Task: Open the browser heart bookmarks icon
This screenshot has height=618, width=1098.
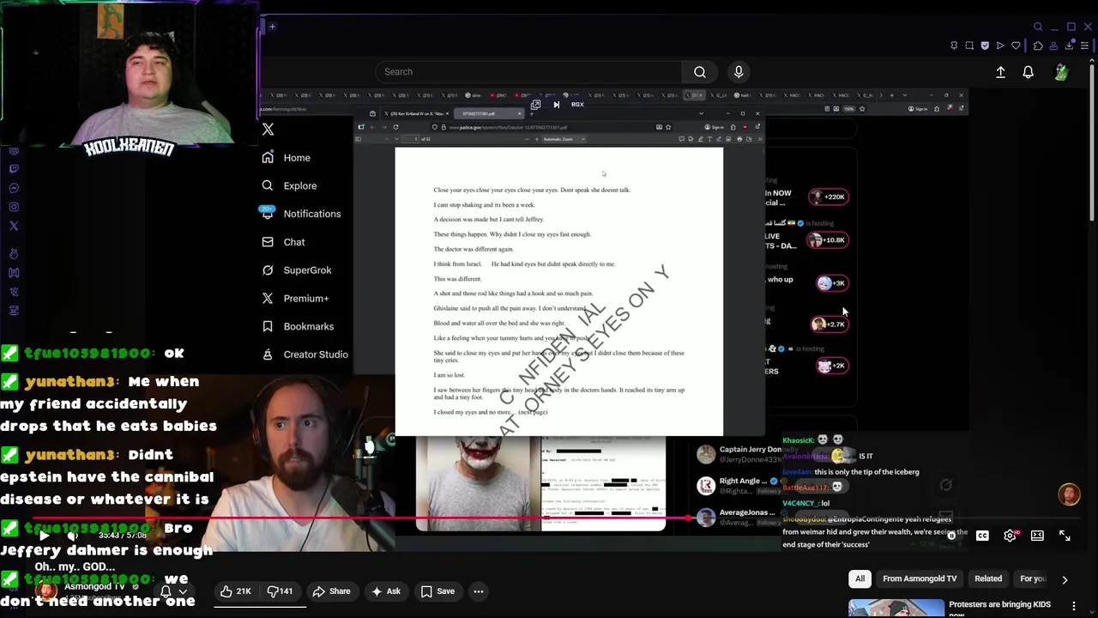Action: (1017, 45)
